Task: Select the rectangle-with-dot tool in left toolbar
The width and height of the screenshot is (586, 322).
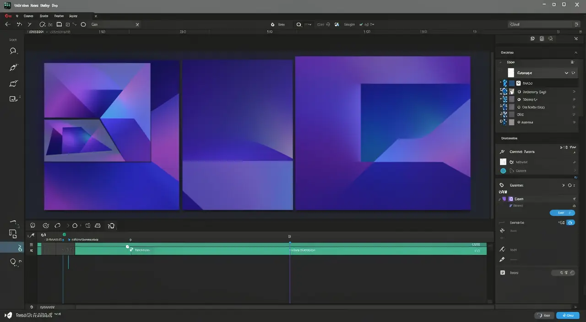Action: (x=13, y=99)
